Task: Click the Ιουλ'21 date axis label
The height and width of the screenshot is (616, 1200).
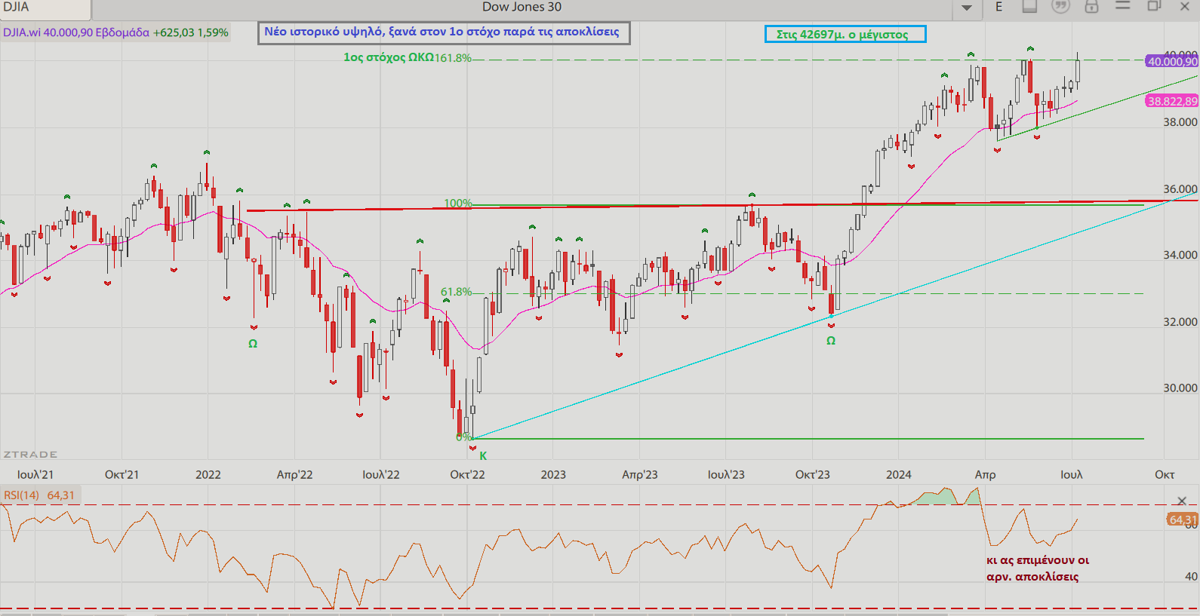Action: pos(35,474)
